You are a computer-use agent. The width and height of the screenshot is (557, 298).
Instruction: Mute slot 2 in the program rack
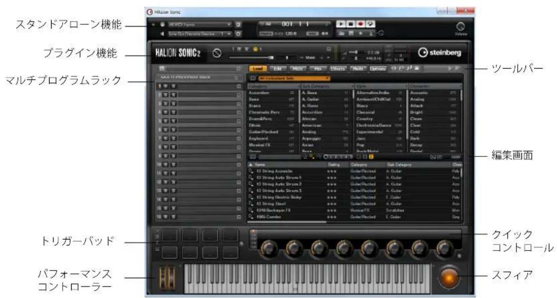pyautogui.click(x=166, y=95)
